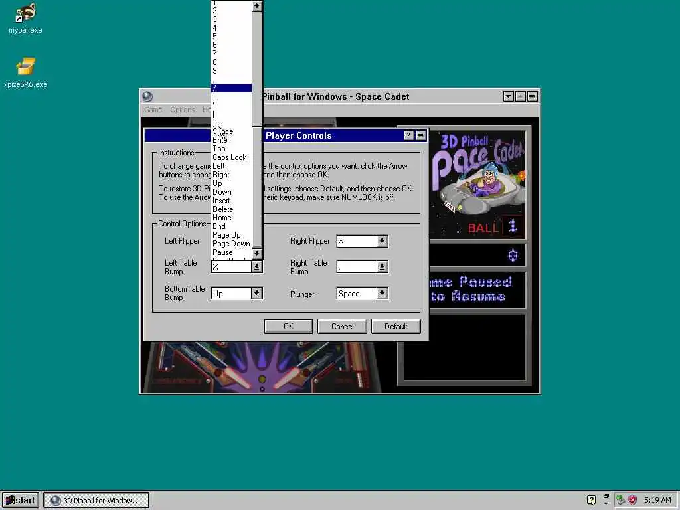Open the Options menu

[182, 110]
